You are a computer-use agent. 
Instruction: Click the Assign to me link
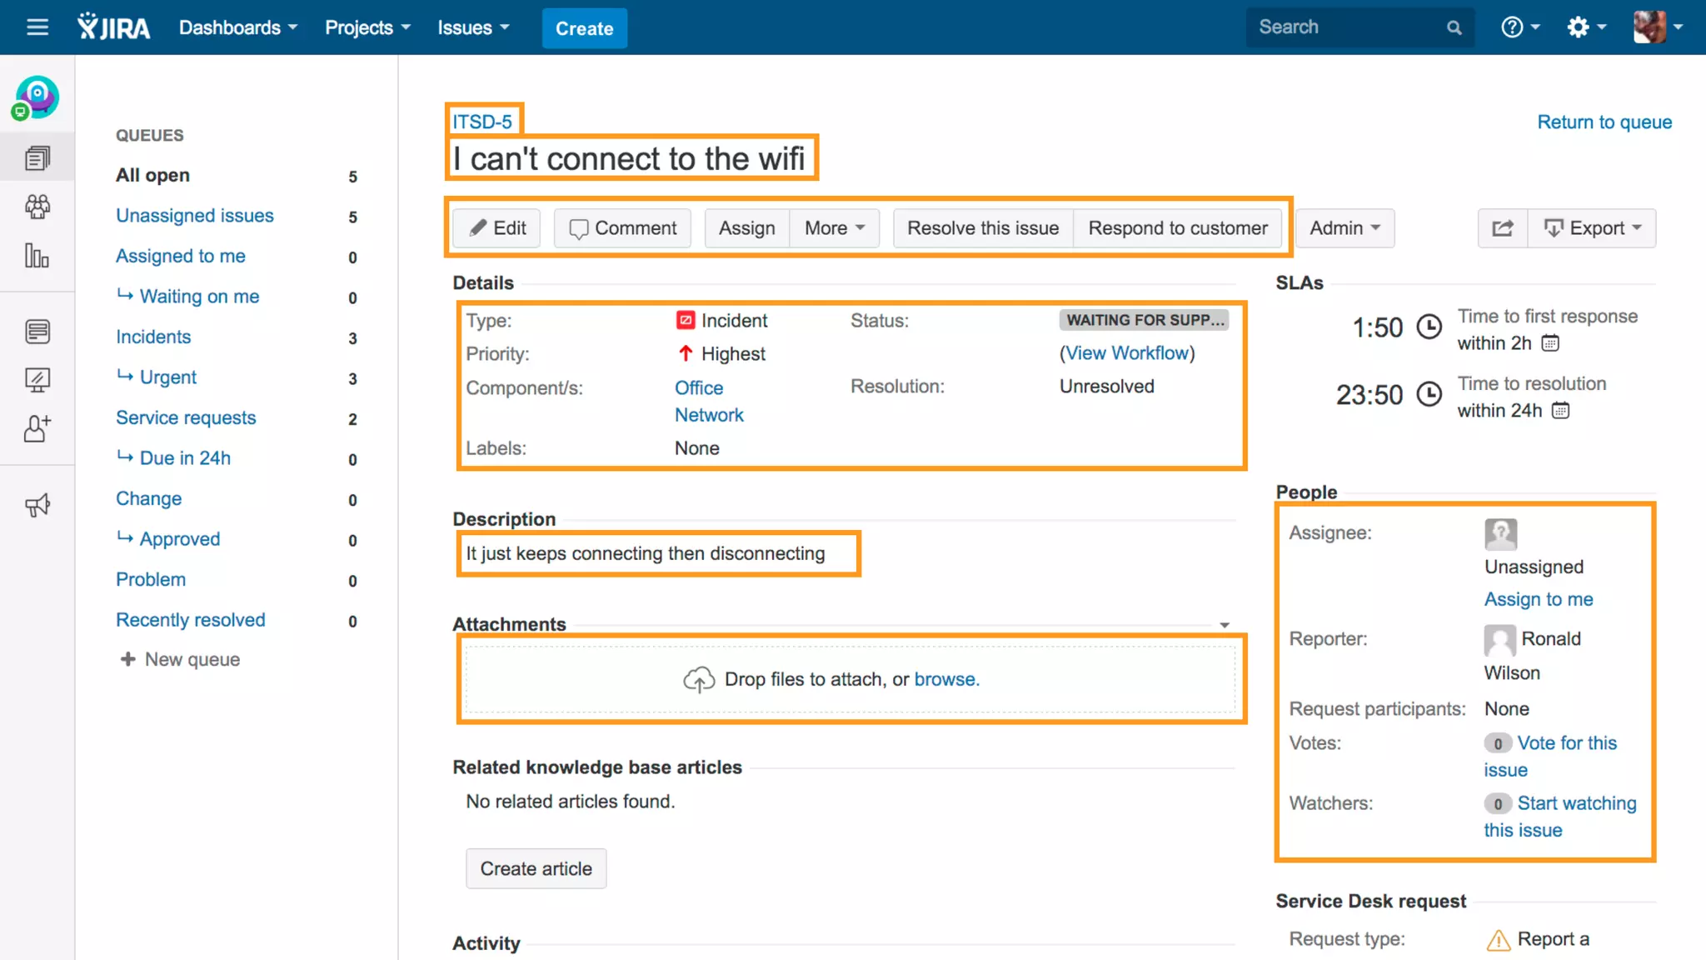(1539, 599)
